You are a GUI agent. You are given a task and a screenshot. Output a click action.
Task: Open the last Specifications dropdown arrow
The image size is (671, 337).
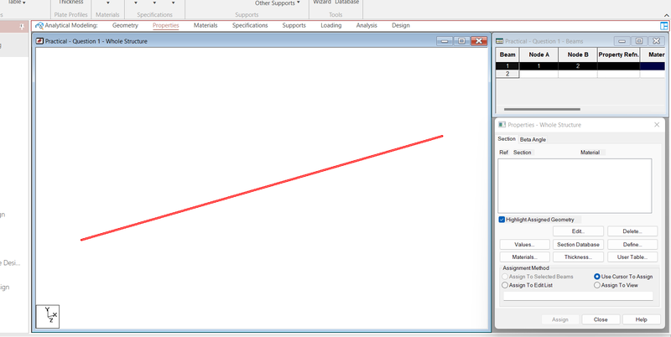tap(173, 3)
